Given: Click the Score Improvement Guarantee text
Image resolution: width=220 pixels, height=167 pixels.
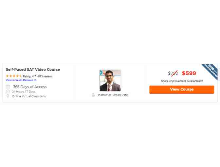Looking at the screenshot, I should [x=182, y=81].
